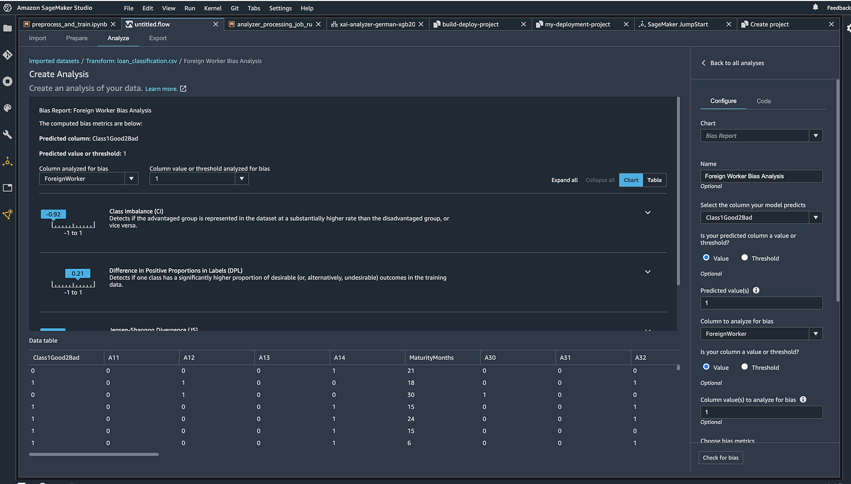851x484 pixels.
Task: Select Threshold under 'Is your column a value'
Action: (744, 367)
